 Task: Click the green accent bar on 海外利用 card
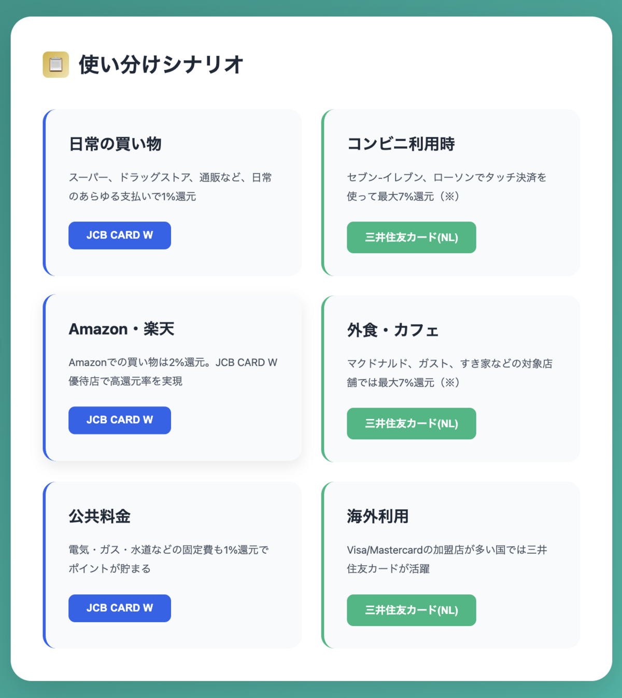tap(324, 565)
